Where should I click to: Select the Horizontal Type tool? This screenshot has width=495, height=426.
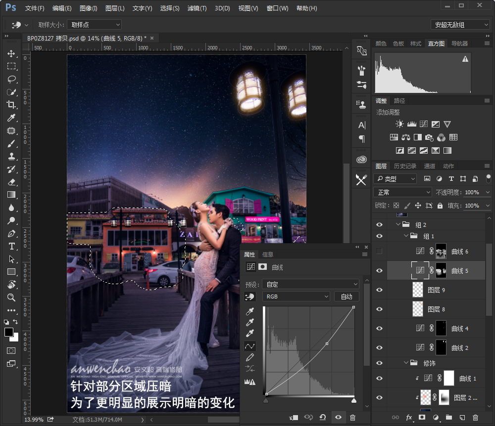coord(11,246)
